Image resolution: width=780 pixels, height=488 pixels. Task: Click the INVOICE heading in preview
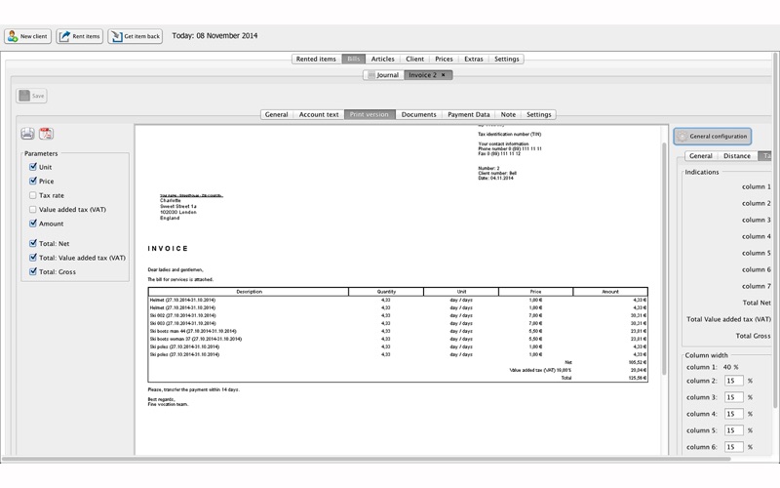point(168,249)
